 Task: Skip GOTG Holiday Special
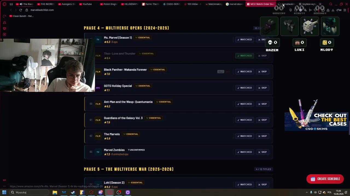coord(262,88)
